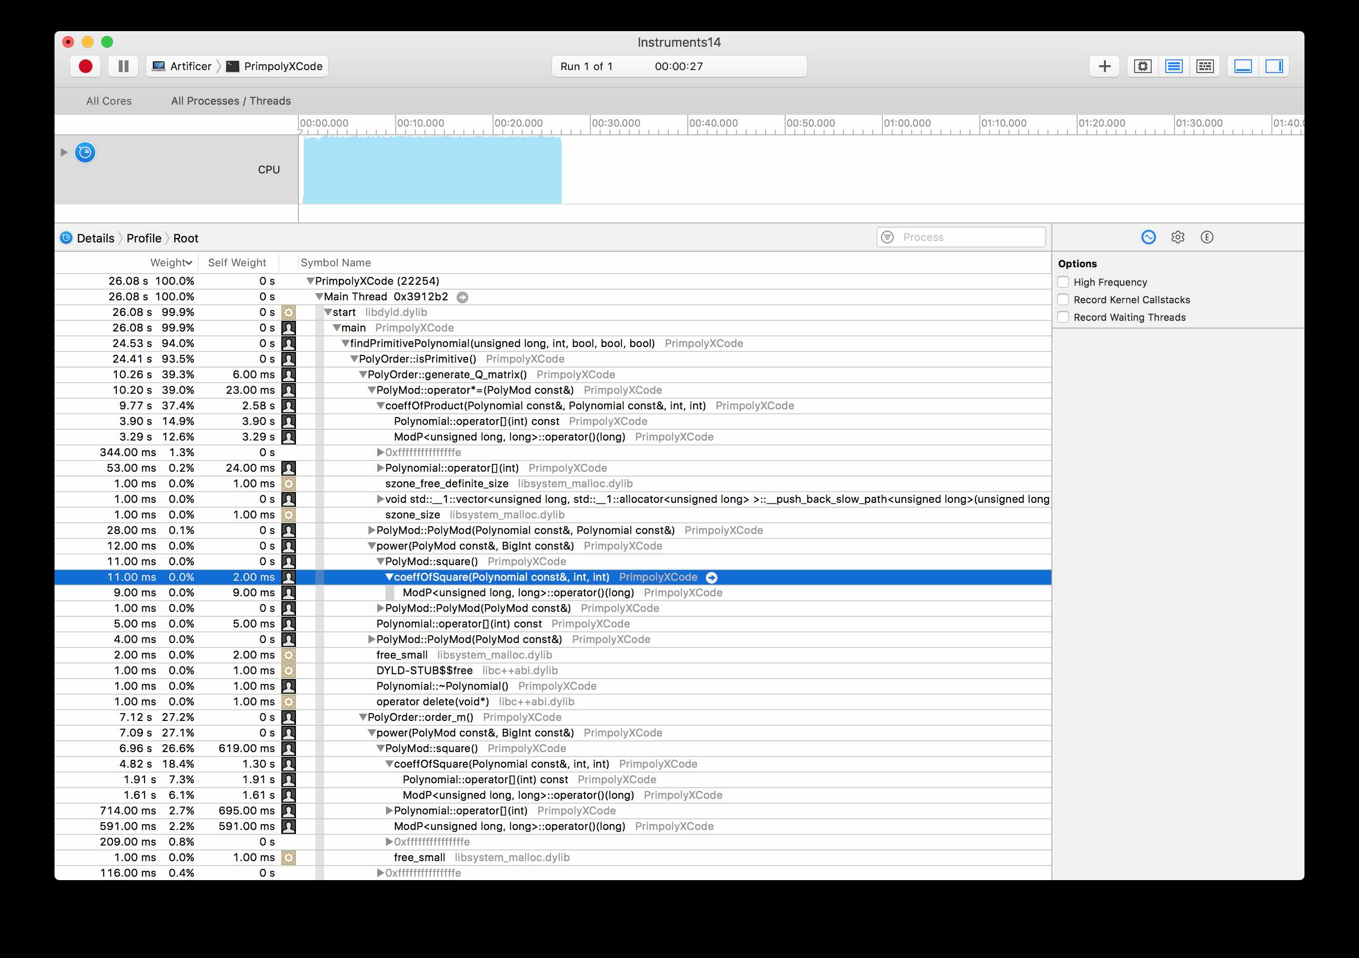Click library icon on 2.00 ms free_small row
Image resolution: width=1359 pixels, height=958 pixels.
pyautogui.click(x=288, y=655)
